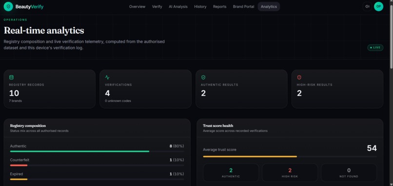Click the "0 unknown codes" text
393x186 pixels.
[118, 101]
